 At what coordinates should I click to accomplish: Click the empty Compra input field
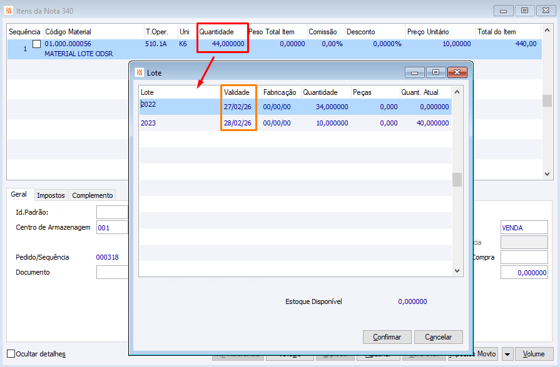(x=524, y=257)
